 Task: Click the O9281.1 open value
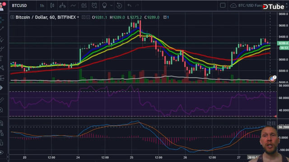click(x=99, y=18)
